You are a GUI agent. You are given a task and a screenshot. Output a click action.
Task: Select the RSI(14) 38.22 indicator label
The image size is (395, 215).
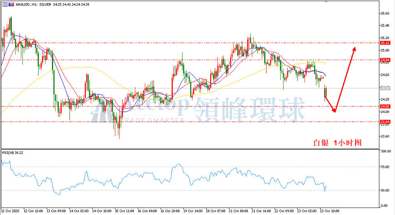click(13, 152)
